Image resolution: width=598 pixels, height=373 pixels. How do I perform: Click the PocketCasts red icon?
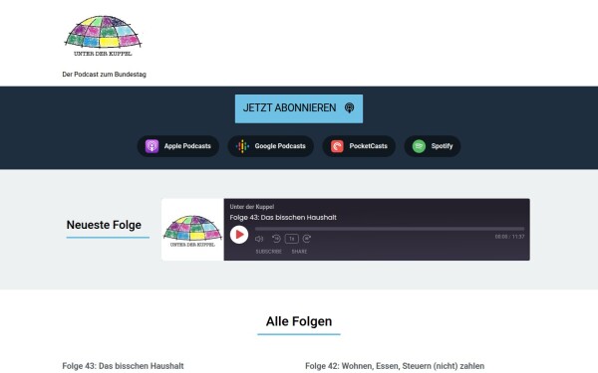coord(337,146)
